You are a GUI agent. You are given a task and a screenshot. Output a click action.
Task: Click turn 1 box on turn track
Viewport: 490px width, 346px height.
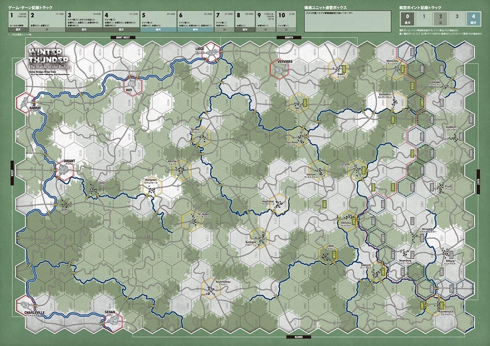click(18, 22)
